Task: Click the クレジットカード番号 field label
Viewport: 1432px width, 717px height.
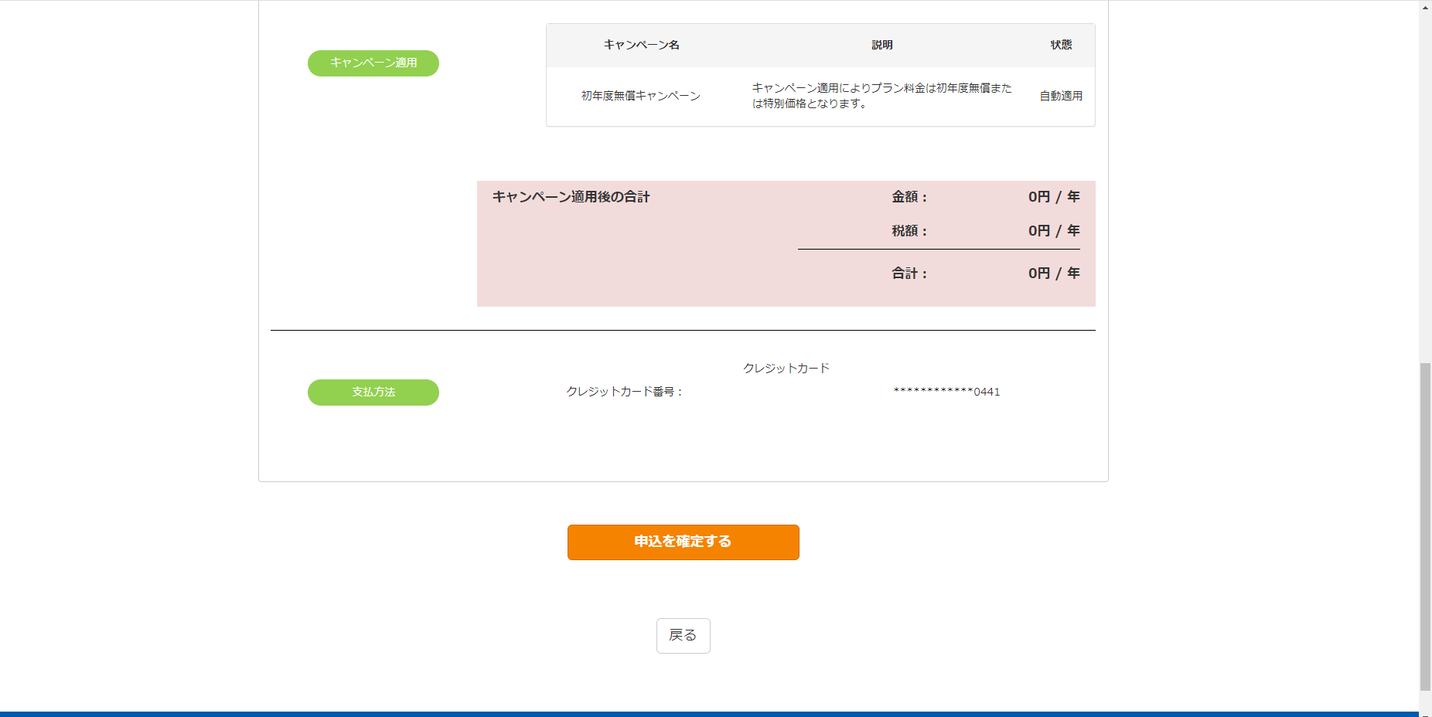Action: [x=624, y=392]
